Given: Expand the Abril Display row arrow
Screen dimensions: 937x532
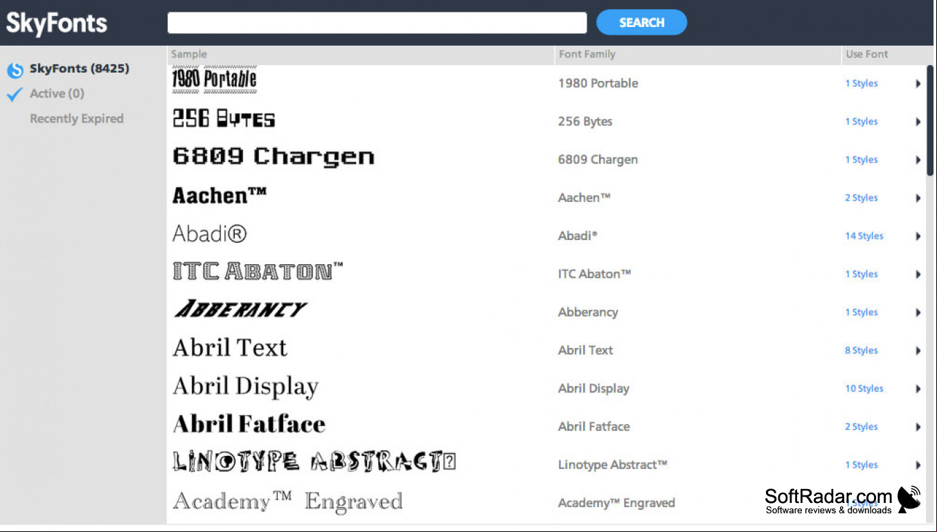Looking at the screenshot, I should tap(918, 389).
